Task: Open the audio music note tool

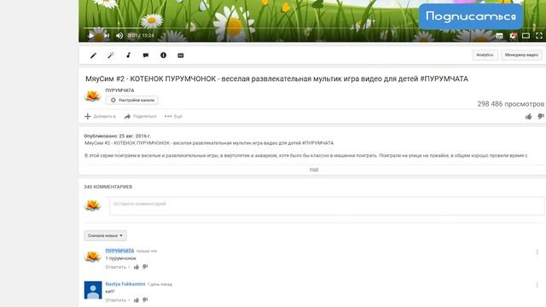Action: (x=128, y=55)
